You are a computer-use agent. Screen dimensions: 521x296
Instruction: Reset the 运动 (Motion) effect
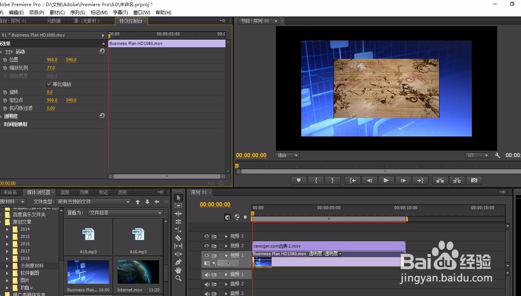(x=102, y=51)
